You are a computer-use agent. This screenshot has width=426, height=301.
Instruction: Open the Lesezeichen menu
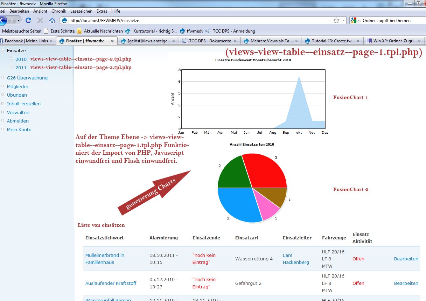81,11
